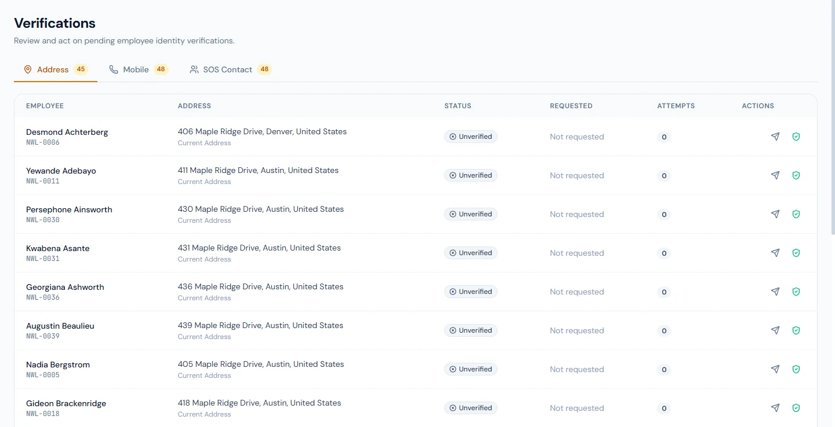835x427 pixels.
Task: Click the send icon in Nadia Bergstrom's row
Action: click(x=775, y=369)
